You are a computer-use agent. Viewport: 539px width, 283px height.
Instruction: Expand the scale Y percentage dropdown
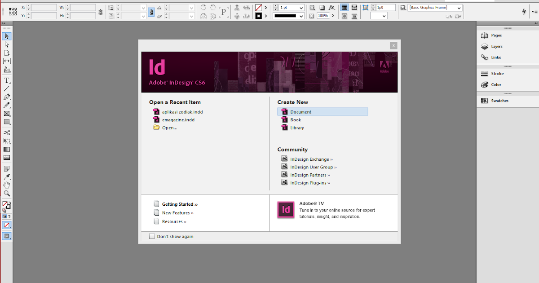[x=143, y=16]
